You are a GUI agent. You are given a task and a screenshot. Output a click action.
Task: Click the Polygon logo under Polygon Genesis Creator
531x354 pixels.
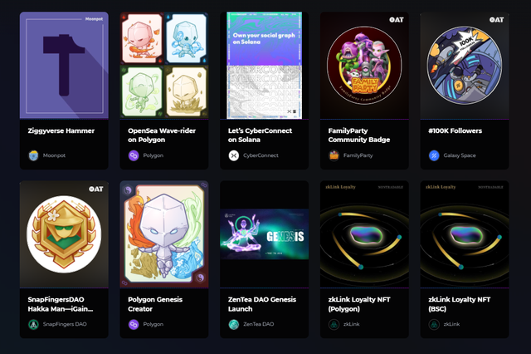click(x=134, y=324)
